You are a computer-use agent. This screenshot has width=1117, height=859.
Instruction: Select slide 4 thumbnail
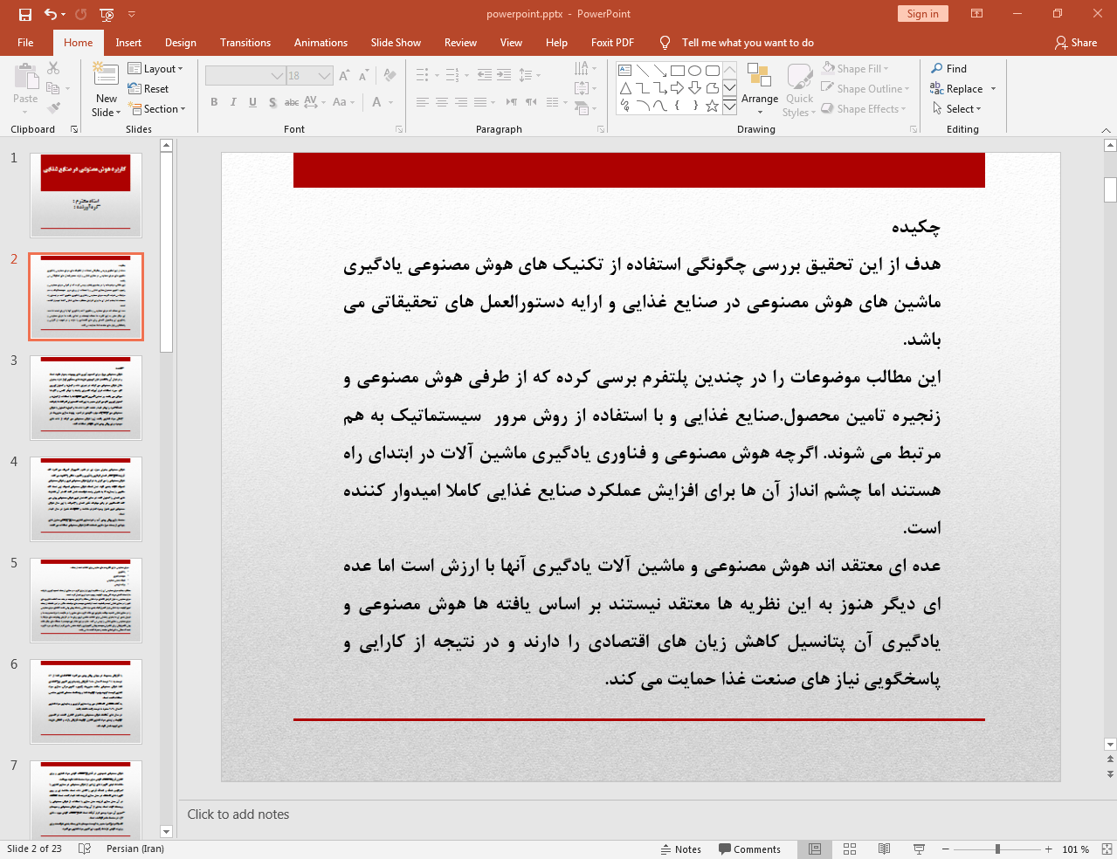pyautogui.click(x=86, y=498)
